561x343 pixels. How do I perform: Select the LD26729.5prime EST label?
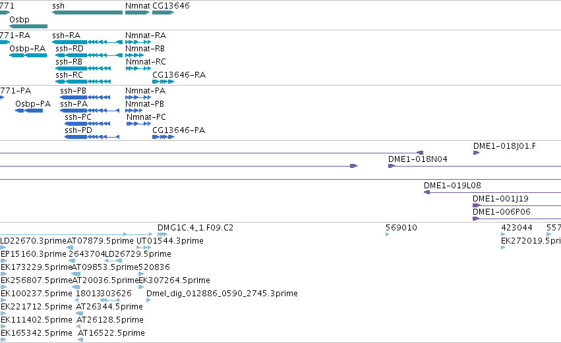[x=138, y=254]
